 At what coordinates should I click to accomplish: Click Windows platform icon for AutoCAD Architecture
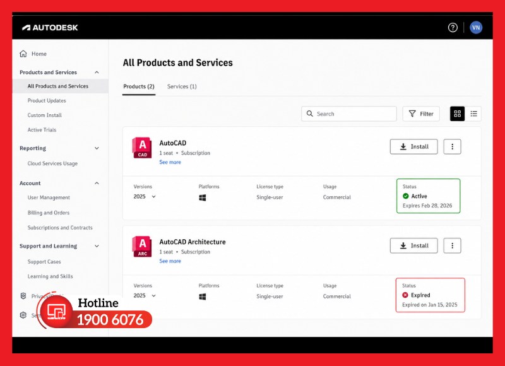[x=202, y=297]
